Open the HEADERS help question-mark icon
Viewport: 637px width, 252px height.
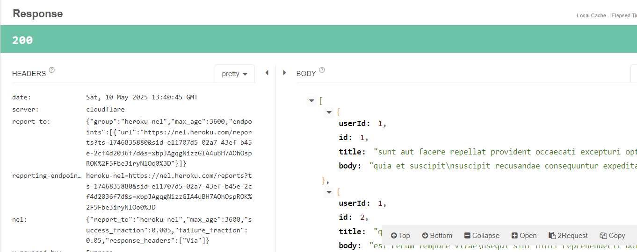pyautogui.click(x=51, y=70)
